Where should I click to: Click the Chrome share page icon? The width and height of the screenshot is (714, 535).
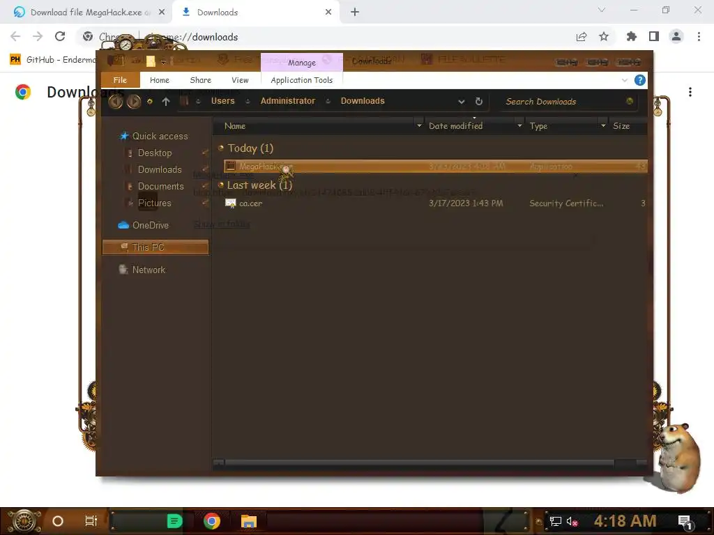point(582,37)
